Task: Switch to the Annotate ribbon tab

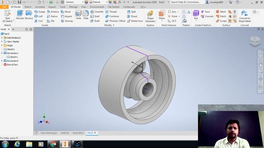Action: point(40,7)
